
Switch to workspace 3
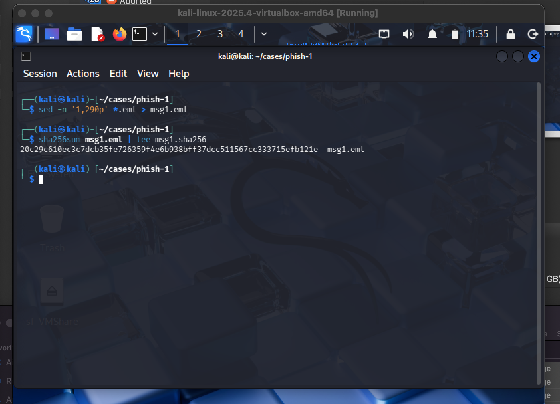click(220, 34)
